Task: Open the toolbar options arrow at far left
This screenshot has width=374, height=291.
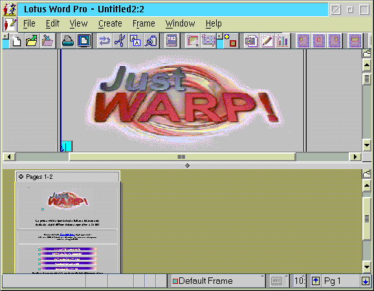Action: 6,36
